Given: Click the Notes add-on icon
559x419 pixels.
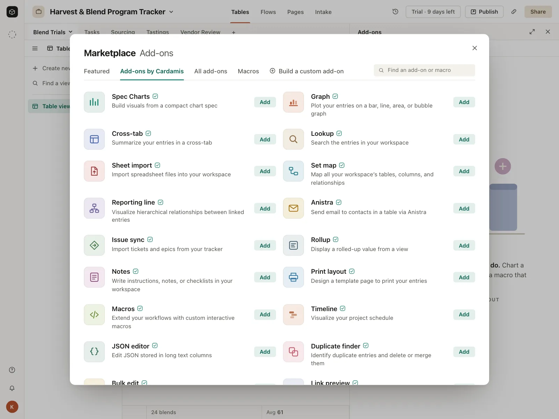Looking at the screenshot, I should [94, 277].
